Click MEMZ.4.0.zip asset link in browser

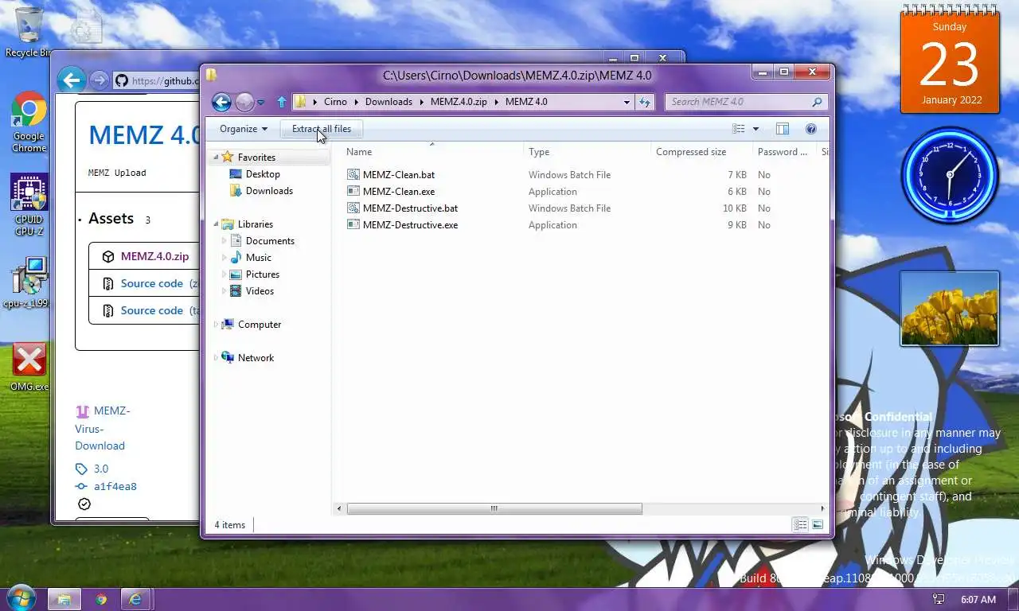154,256
